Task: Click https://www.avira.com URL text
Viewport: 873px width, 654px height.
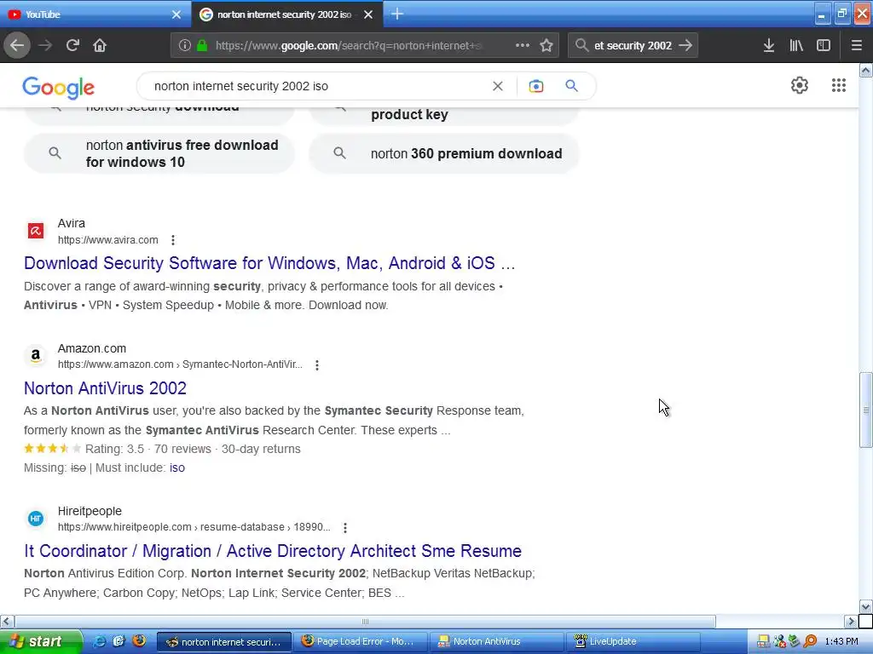Action: pos(108,240)
